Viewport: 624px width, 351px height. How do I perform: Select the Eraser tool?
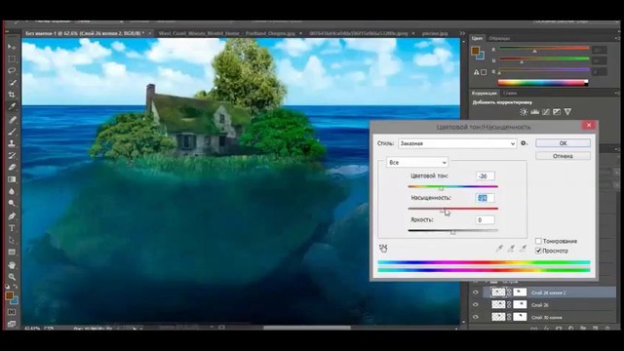12,167
